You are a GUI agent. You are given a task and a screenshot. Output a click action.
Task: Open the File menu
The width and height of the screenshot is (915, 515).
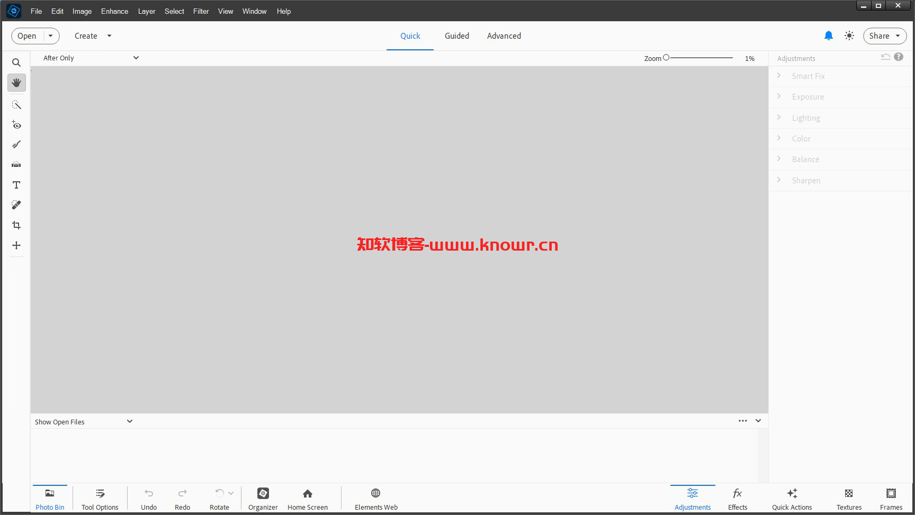pyautogui.click(x=36, y=11)
